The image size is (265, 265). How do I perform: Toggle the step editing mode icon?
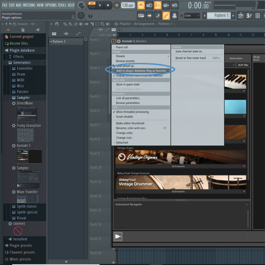pyautogui.click(x=158, y=15)
